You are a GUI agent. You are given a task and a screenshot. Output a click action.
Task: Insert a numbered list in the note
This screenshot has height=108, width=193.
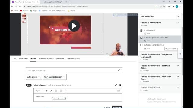(56, 91)
